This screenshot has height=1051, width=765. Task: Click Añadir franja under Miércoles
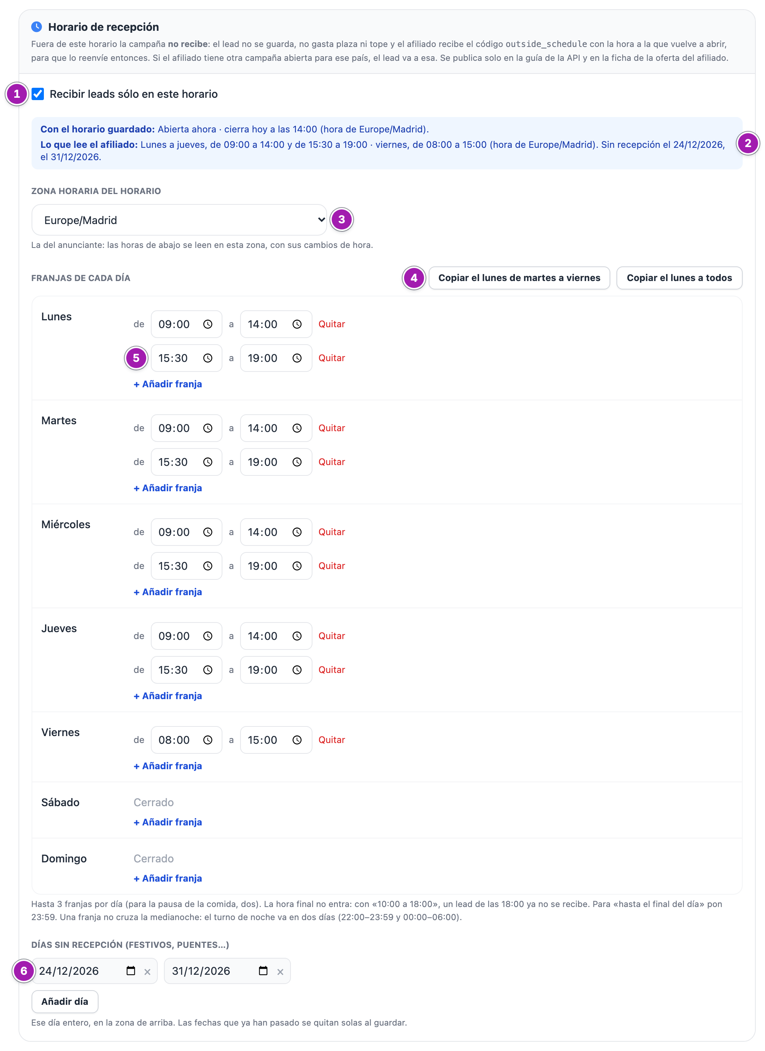click(168, 592)
